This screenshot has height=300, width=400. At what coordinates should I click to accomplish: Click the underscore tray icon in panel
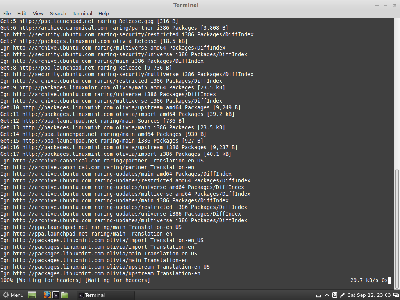318,295
